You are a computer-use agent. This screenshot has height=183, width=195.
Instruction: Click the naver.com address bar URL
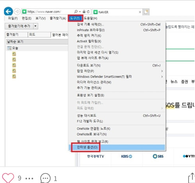[44, 12]
